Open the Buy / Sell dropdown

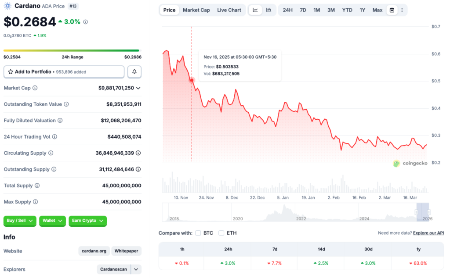(20, 221)
